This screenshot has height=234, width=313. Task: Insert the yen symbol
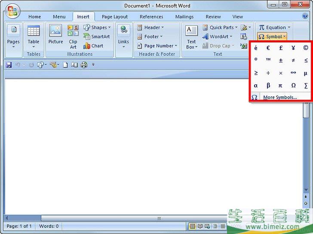[x=293, y=48]
